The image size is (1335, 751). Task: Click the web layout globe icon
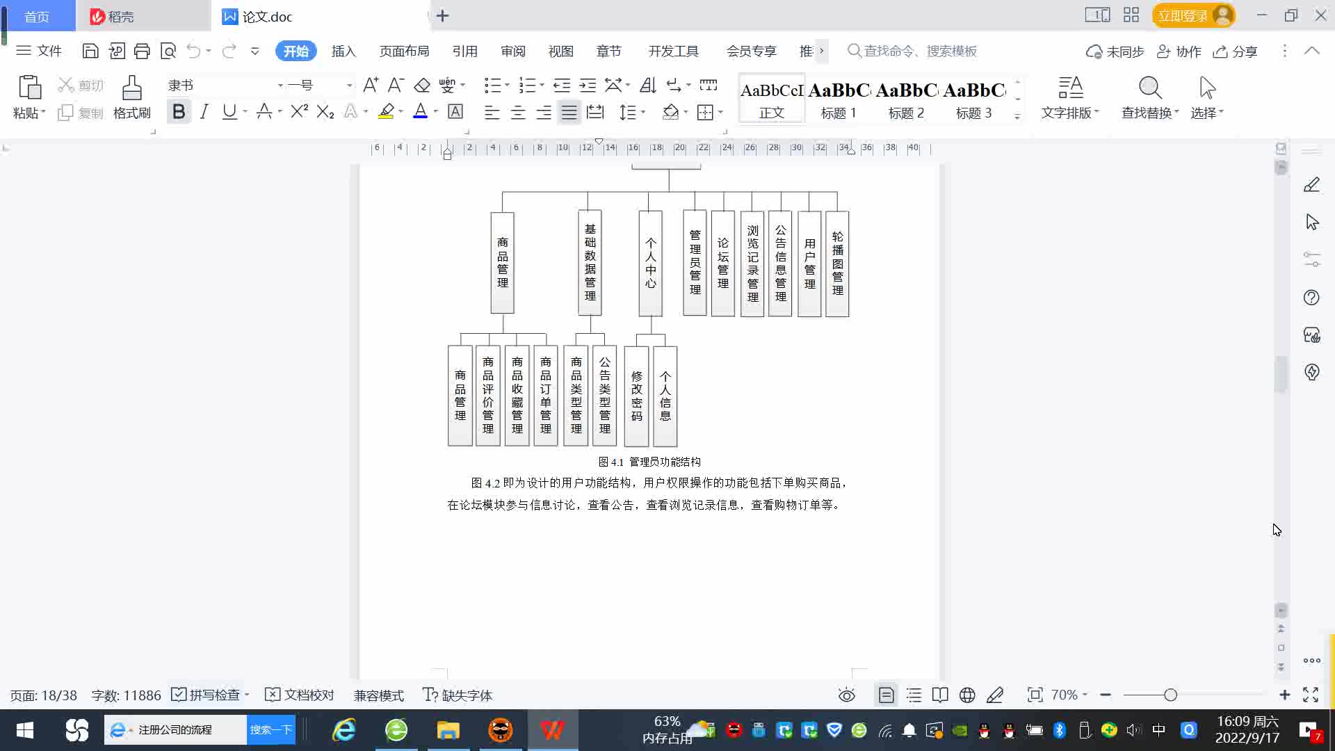[967, 695]
